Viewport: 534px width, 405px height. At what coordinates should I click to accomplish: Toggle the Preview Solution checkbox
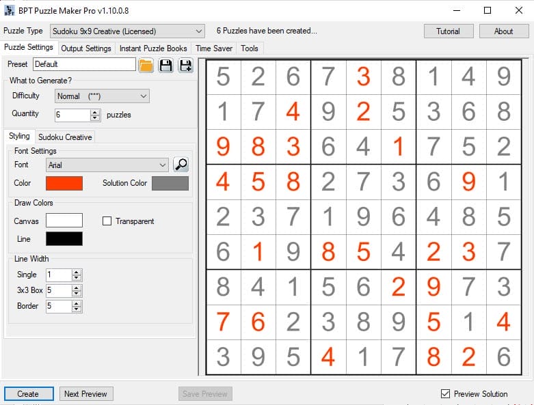point(446,394)
